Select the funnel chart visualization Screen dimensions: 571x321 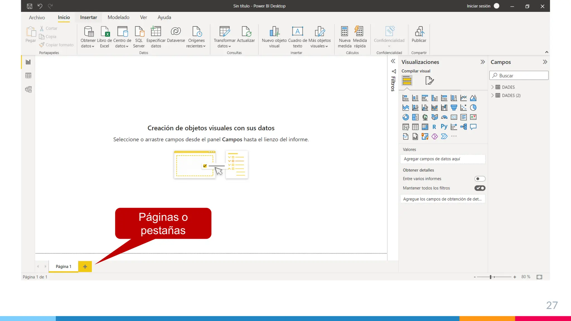454,108
